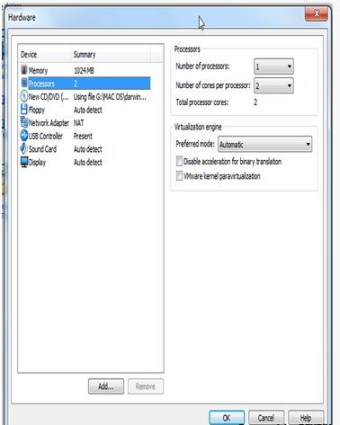Select the Sound Card speaker icon
Screen dimensions: 340x425
coord(24,148)
